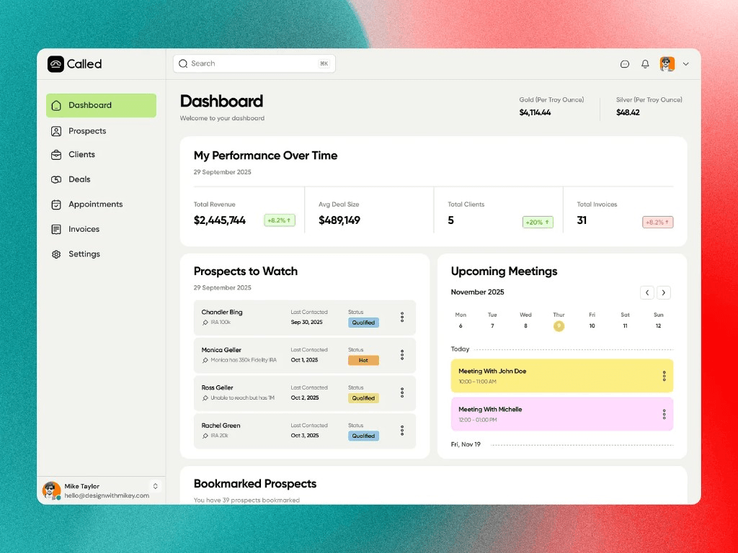
Task: Click the Clients briefcase icon
Action: pos(56,155)
